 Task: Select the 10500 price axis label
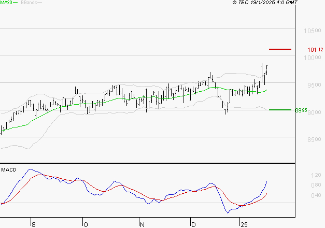313,31
